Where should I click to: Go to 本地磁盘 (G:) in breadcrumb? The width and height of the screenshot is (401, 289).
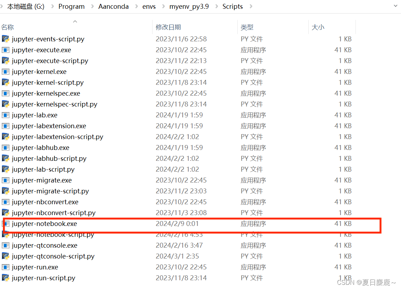coord(26,6)
